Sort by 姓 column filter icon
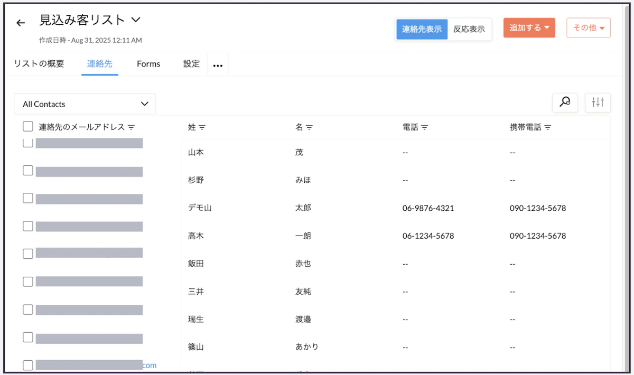This screenshot has height=375, width=634. tap(202, 127)
